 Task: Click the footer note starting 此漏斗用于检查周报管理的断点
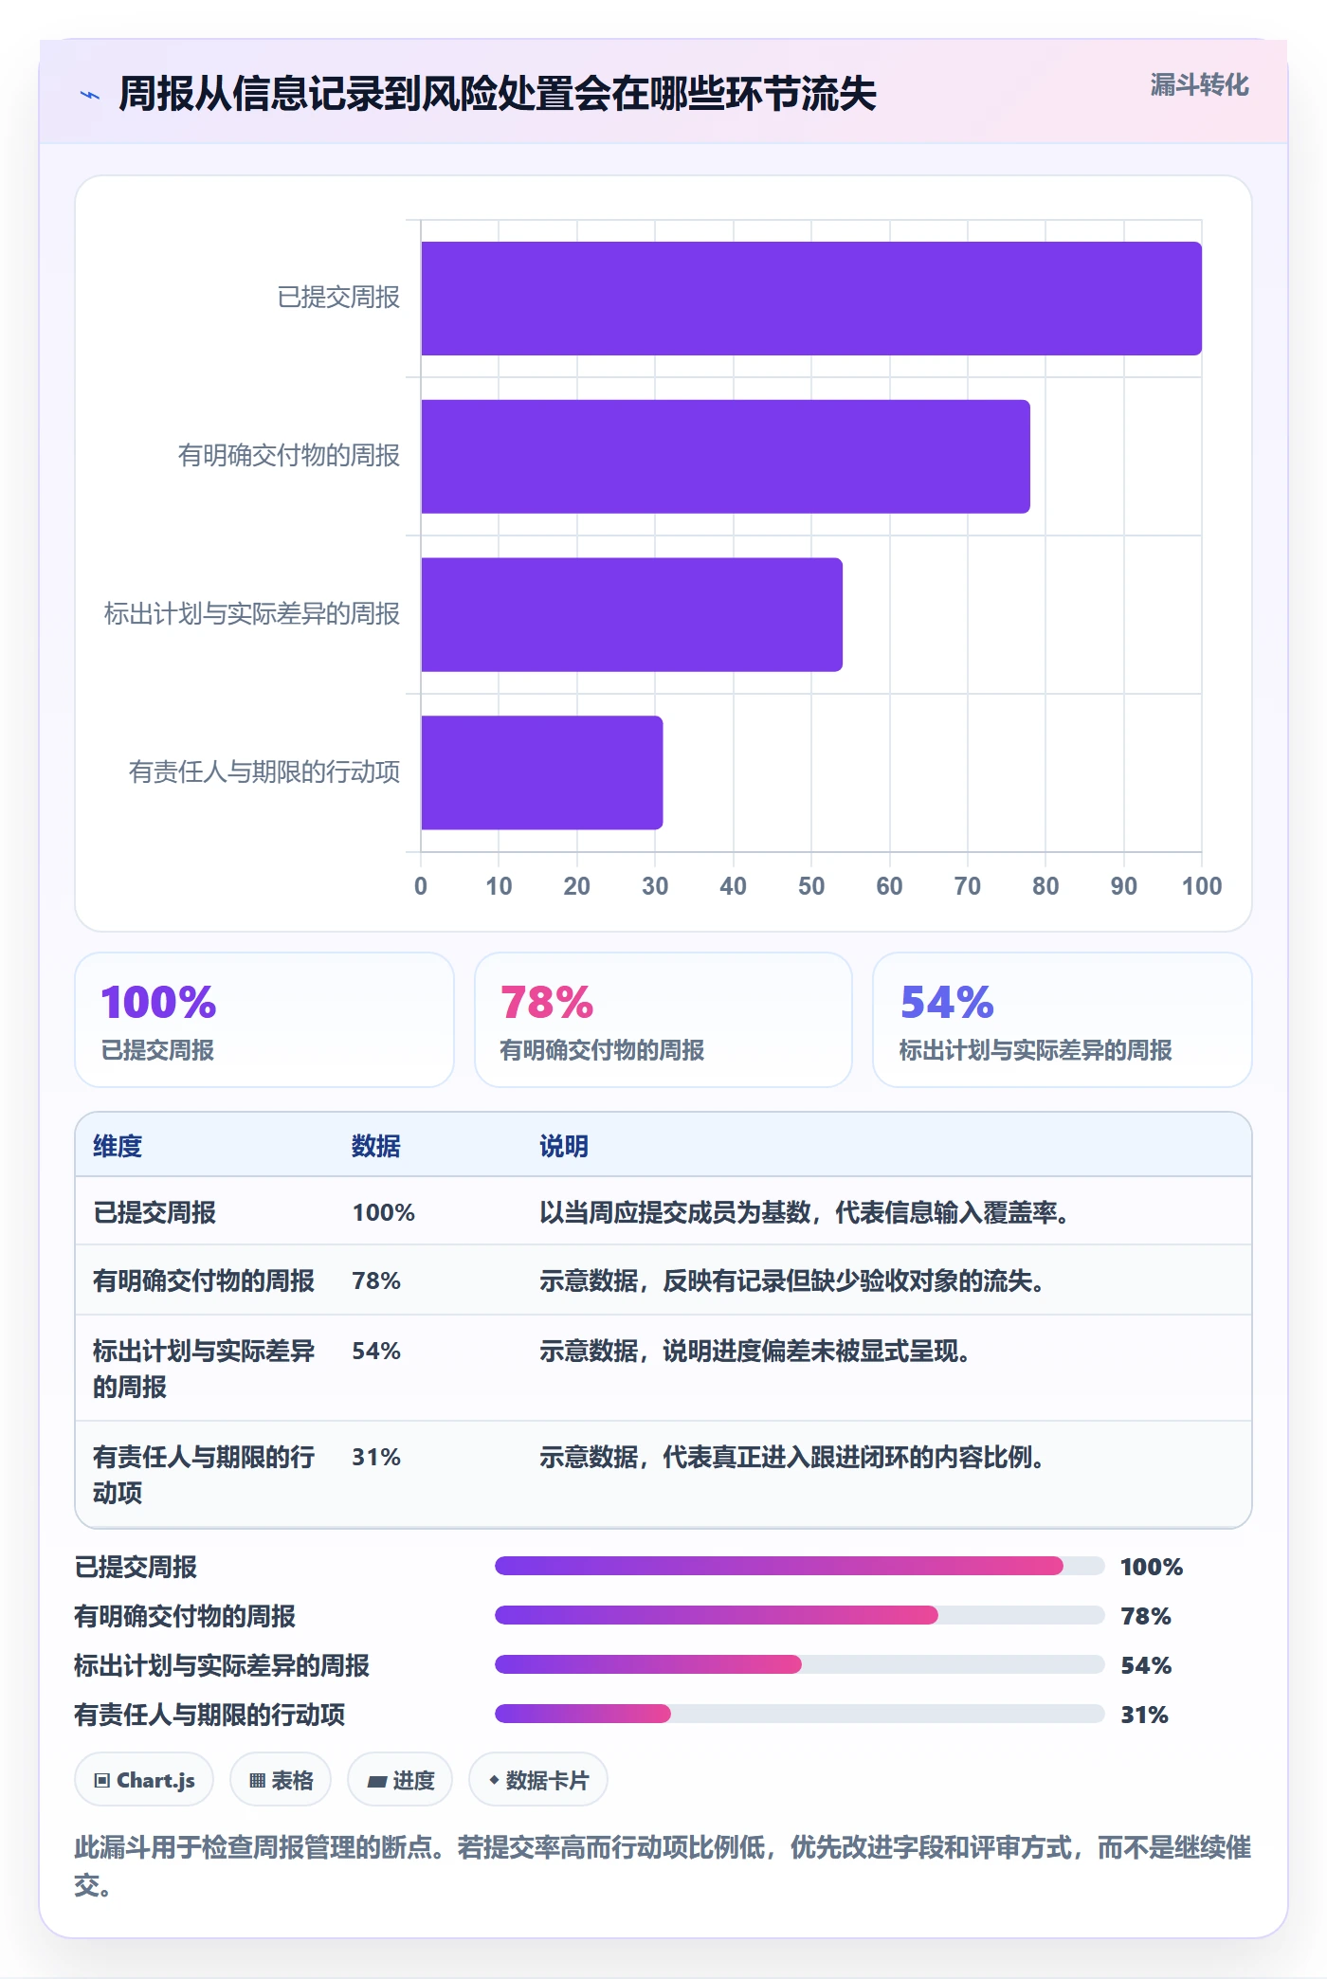point(663,1866)
